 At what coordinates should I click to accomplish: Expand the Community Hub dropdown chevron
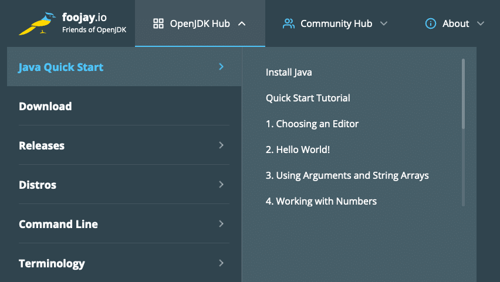click(x=384, y=23)
